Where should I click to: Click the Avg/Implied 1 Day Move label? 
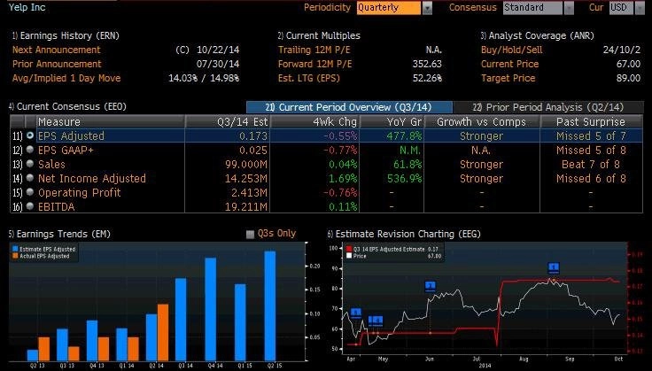pos(66,78)
